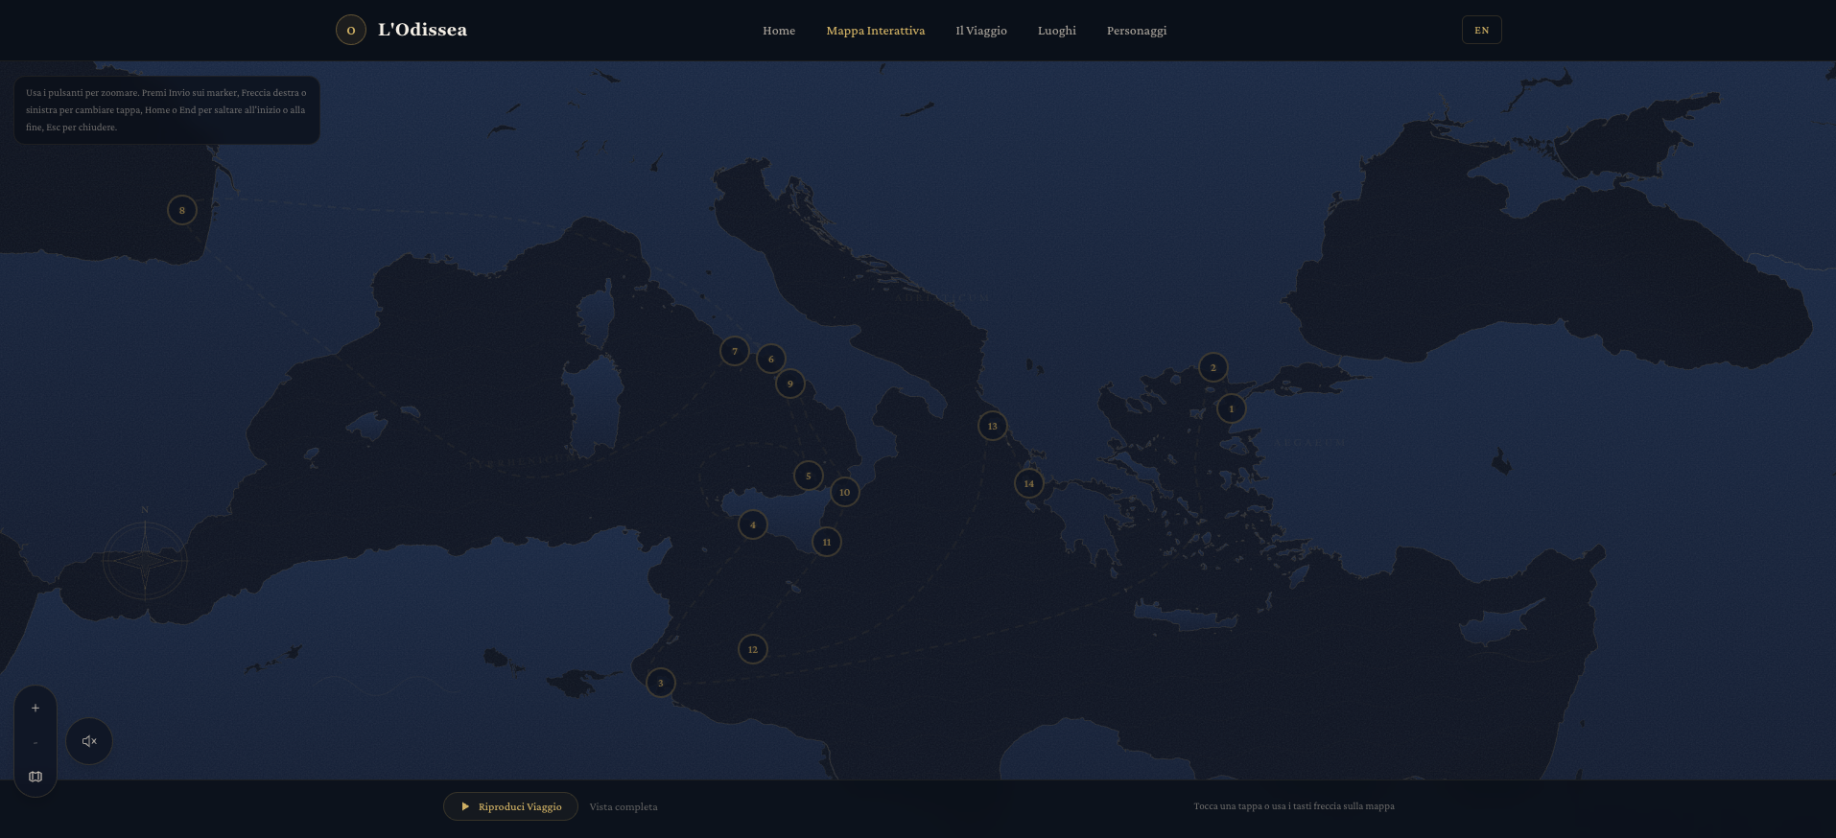1836x838 pixels.
Task: Click the compass rose on the map
Action: click(145, 559)
